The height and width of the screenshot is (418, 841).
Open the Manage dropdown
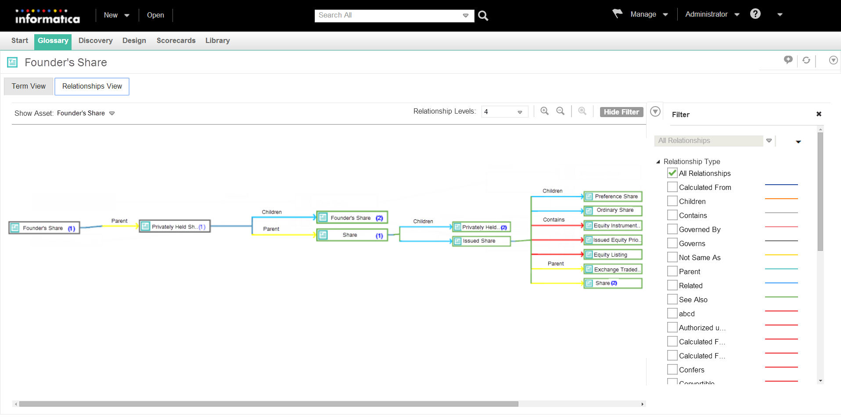point(649,14)
